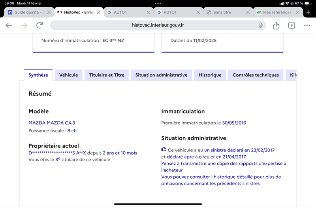The height and width of the screenshot is (207, 316).
Task: Click the masked owner name D***S A**X
Action: click(x=57, y=153)
